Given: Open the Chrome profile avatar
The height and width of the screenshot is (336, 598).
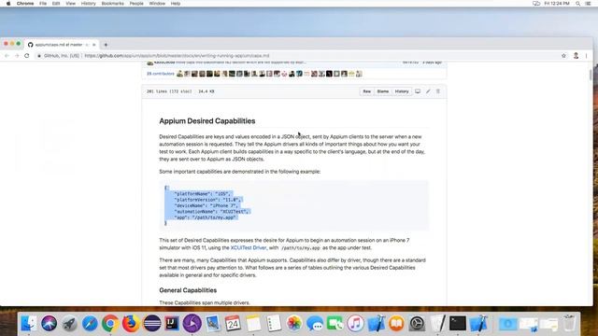Looking at the screenshot, I should coord(576,56).
